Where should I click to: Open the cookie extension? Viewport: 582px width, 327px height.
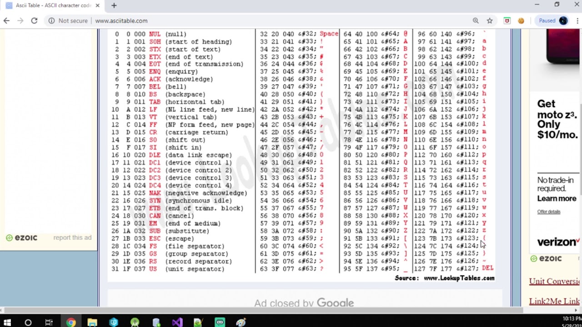521,20
